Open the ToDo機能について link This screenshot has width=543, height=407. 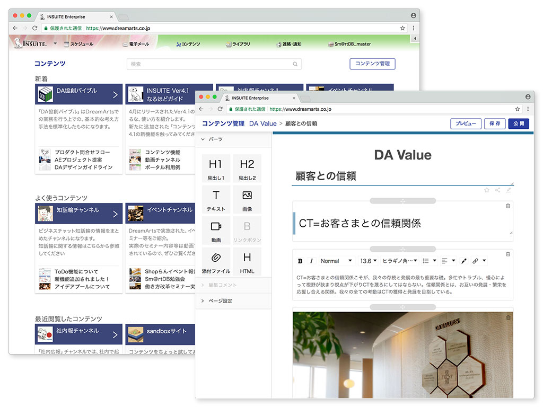coord(76,272)
